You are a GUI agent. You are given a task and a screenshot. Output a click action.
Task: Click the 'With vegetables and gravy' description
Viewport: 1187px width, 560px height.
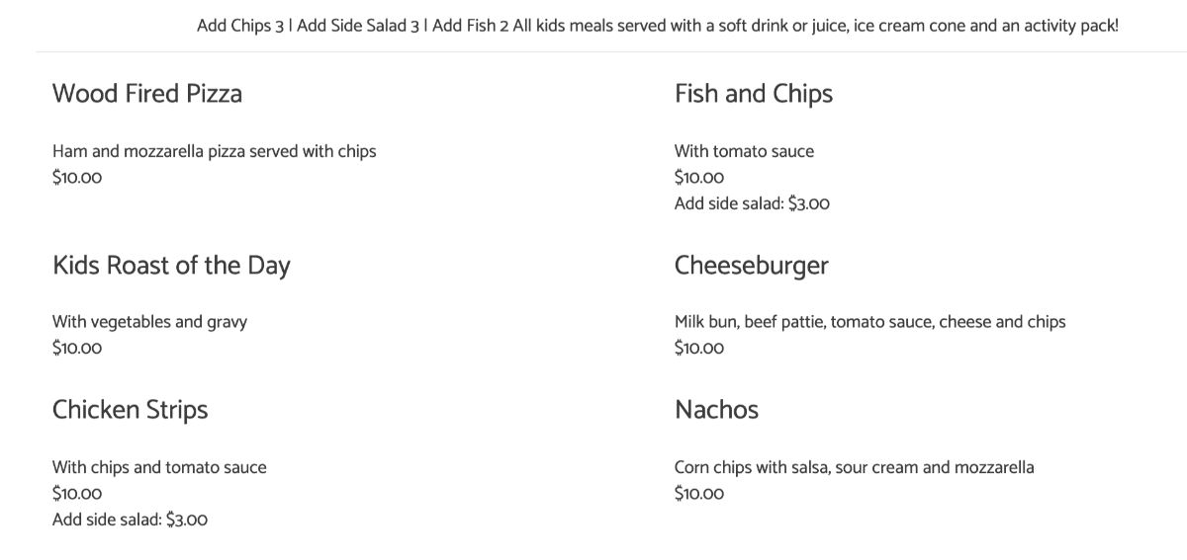(149, 322)
